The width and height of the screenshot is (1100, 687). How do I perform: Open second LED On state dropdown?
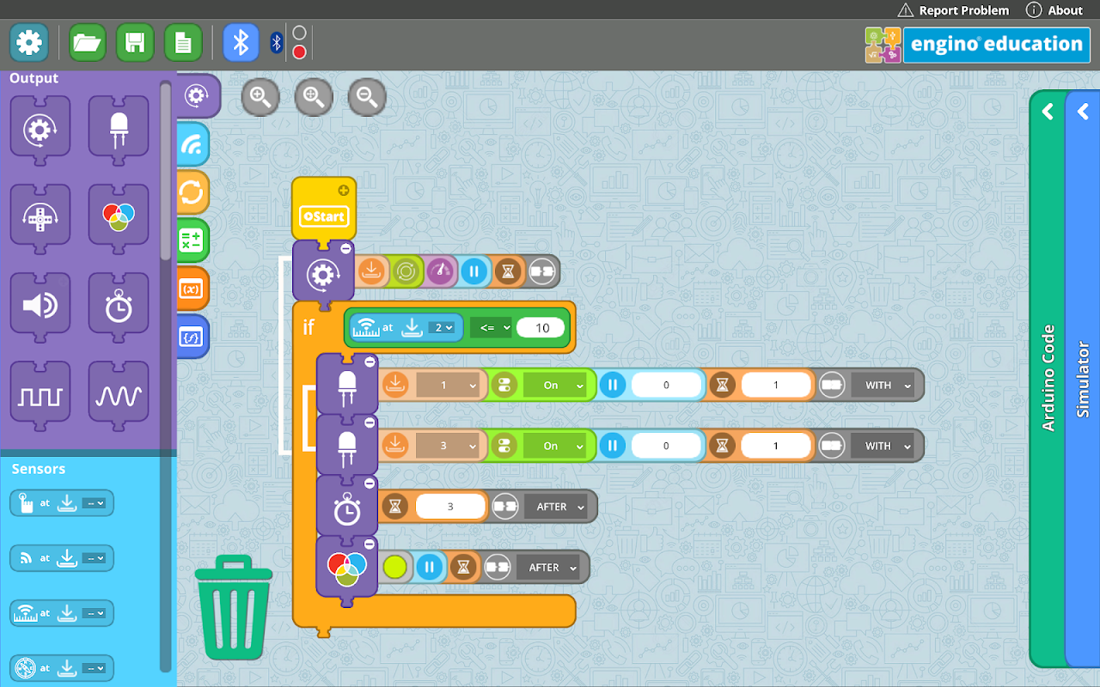[555, 447]
